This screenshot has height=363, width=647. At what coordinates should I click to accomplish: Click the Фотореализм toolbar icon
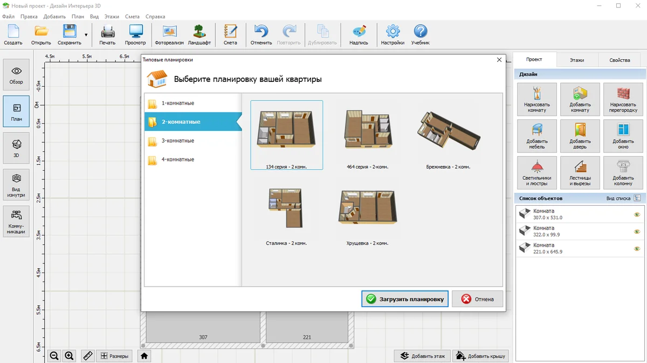pyautogui.click(x=169, y=34)
